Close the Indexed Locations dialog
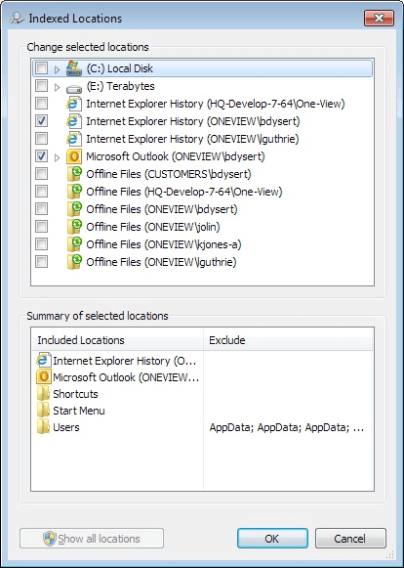 click(x=379, y=18)
